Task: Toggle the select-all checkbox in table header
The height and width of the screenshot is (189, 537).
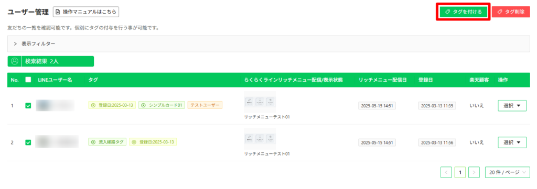Action: point(28,80)
